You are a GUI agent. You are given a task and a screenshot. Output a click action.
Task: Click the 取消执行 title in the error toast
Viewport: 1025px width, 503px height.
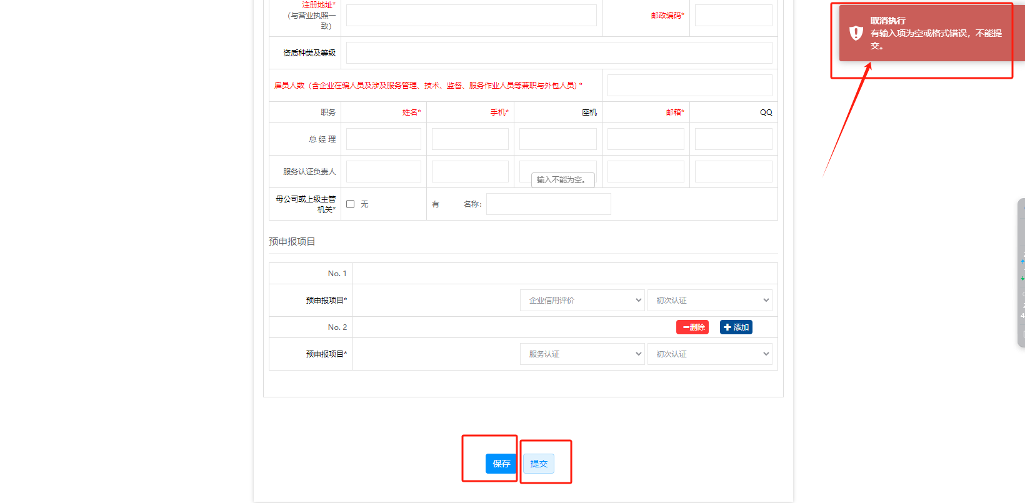click(887, 21)
